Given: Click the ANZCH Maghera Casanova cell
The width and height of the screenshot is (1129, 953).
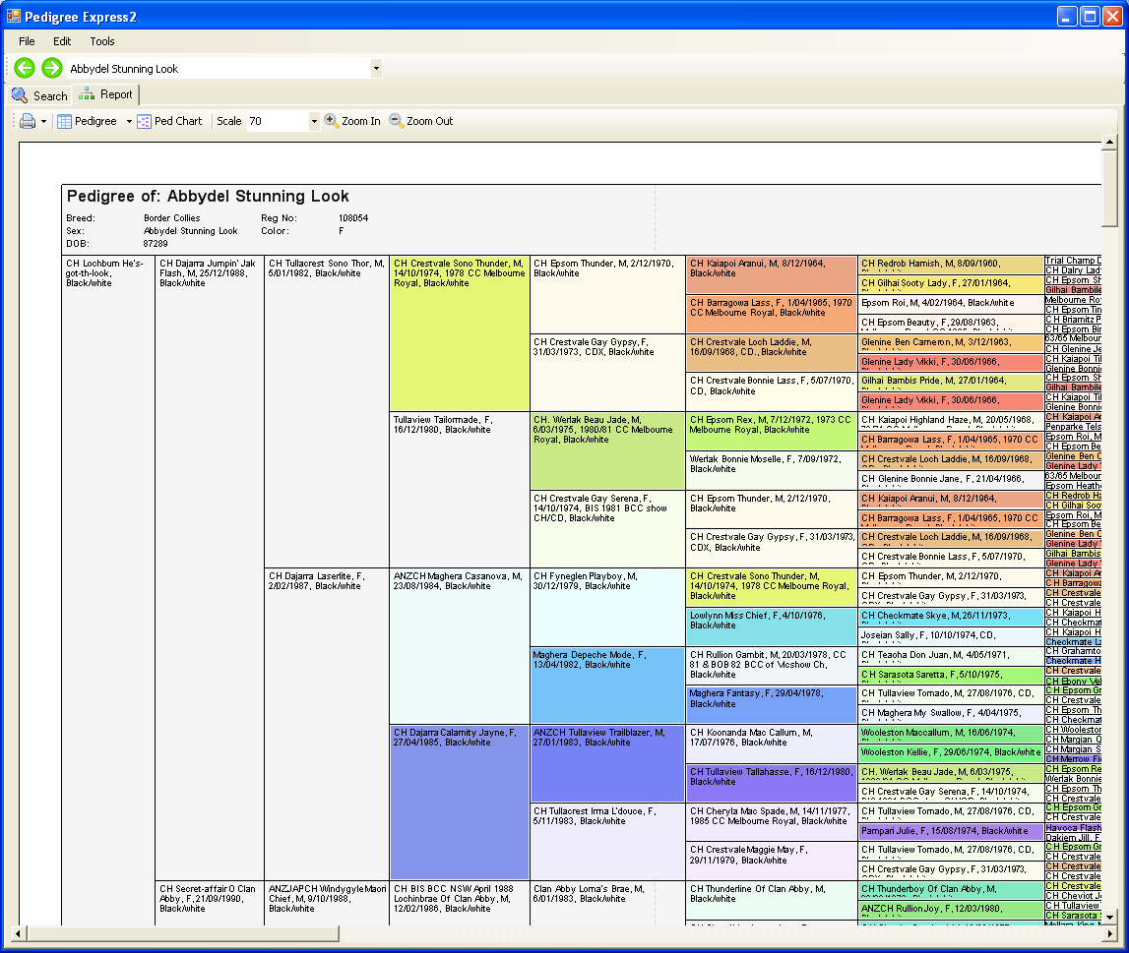Looking at the screenshot, I should pos(460,646).
